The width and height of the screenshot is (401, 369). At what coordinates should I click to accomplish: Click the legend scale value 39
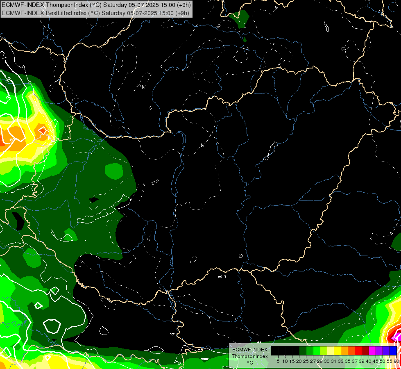coord(362,361)
